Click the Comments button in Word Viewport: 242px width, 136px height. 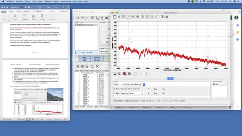click(63, 11)
